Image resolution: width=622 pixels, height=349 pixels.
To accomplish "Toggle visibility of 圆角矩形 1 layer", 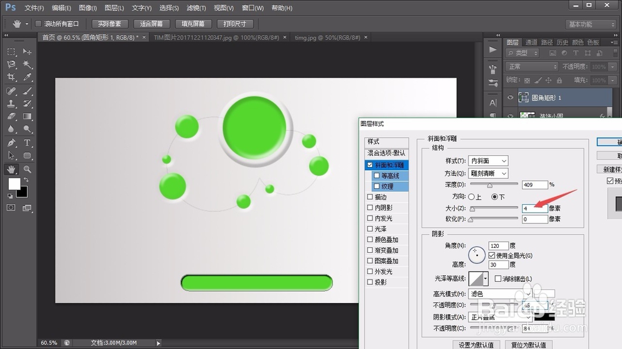I will pos(511,97).
